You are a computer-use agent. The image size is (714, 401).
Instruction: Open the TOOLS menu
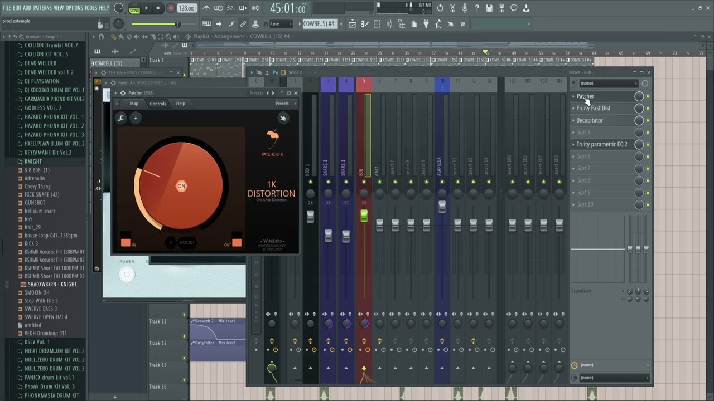(90, 8)
